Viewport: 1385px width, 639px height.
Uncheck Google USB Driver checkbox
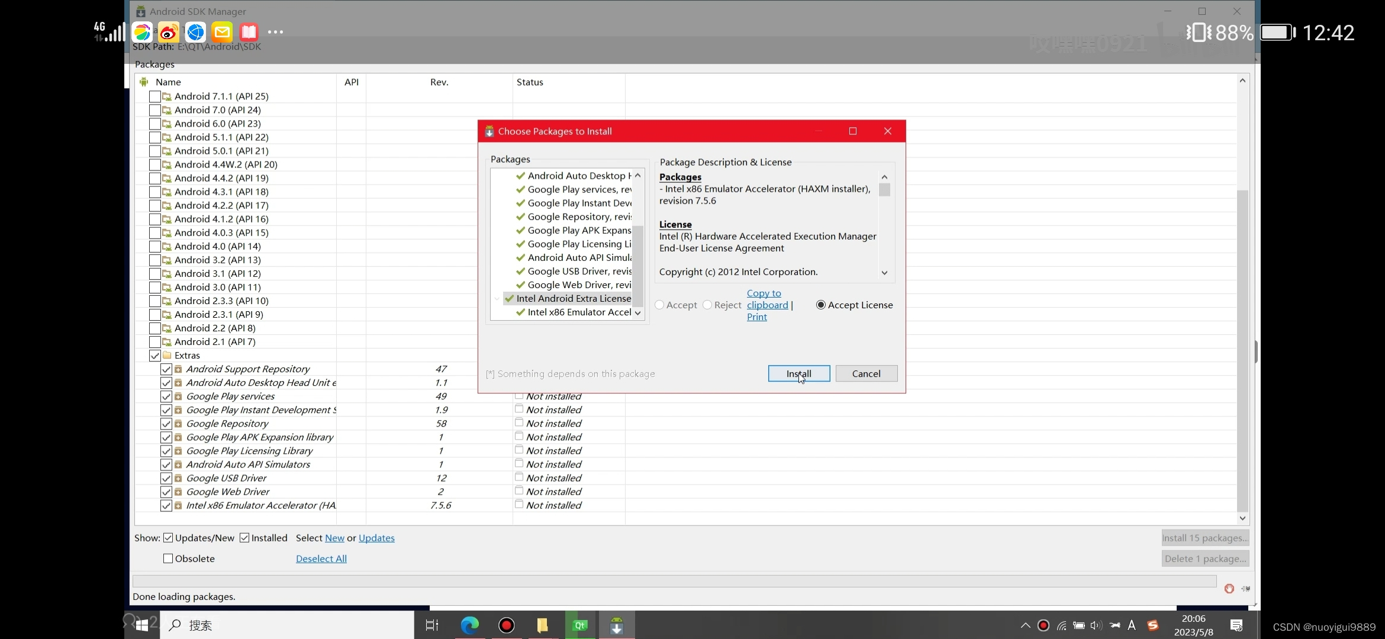tap(166, 478)
